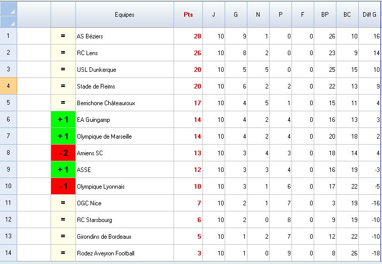This screenshot has height=264, width=382.
Task: Click the upper select-all triangle corner
Action: pyautogui.click(x=9, y=9)
